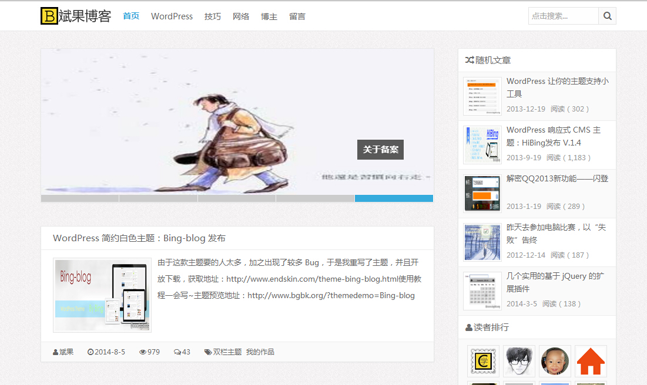647x385 pixels.
Task: Select the second slider indicator bar
Action: tap(159, 198)
